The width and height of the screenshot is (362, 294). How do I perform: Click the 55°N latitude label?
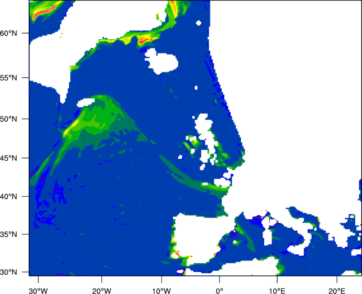coord(9,78)
